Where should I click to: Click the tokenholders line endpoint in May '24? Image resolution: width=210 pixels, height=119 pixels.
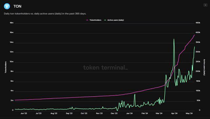[195, 35]
